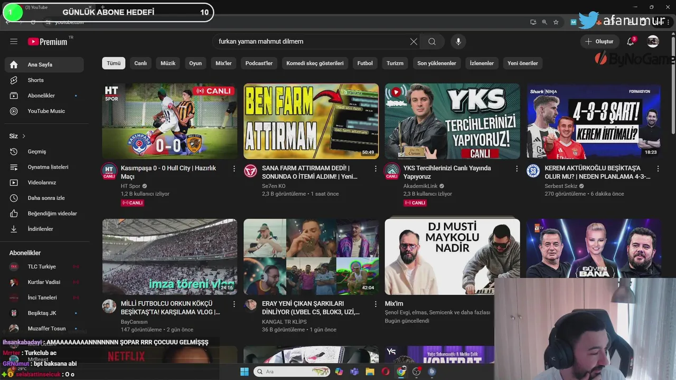The width and height of the screenshot is (676, 380).
Task: Select the Podcast'ler filter chip
Action: [259, 63]
